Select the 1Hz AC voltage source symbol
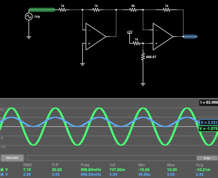Screen dimensions: 218x178 point(29,16)
